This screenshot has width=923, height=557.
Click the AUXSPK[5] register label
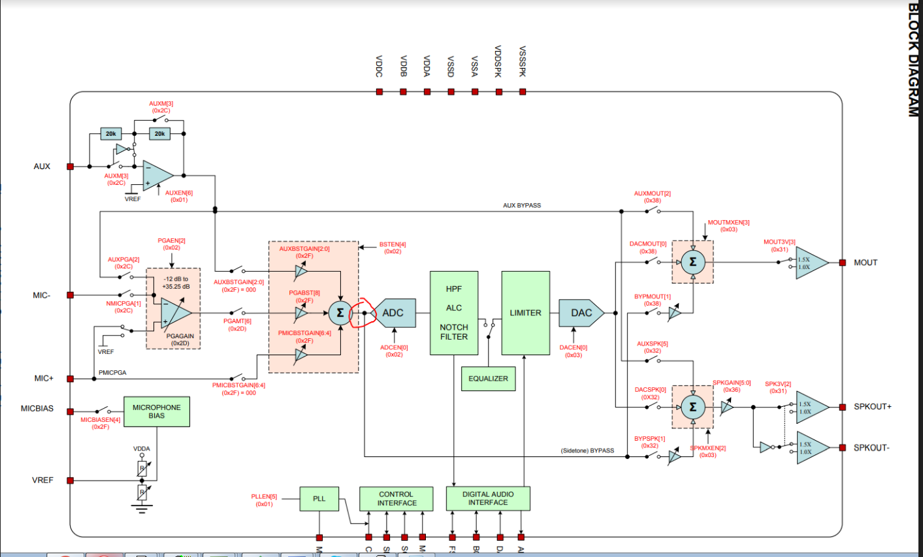(x=653, y=347)
